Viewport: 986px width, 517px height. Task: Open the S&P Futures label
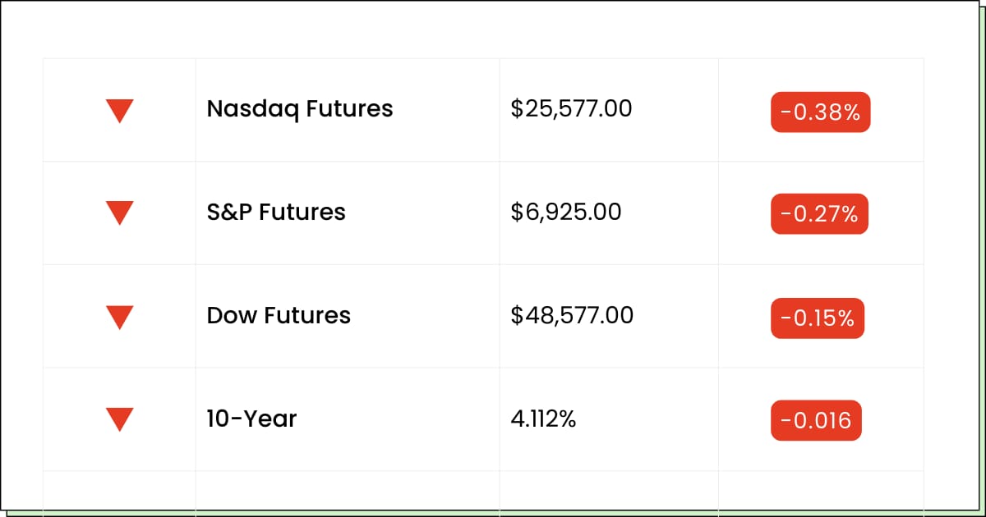pyautogui.click(x=276, y=212)
